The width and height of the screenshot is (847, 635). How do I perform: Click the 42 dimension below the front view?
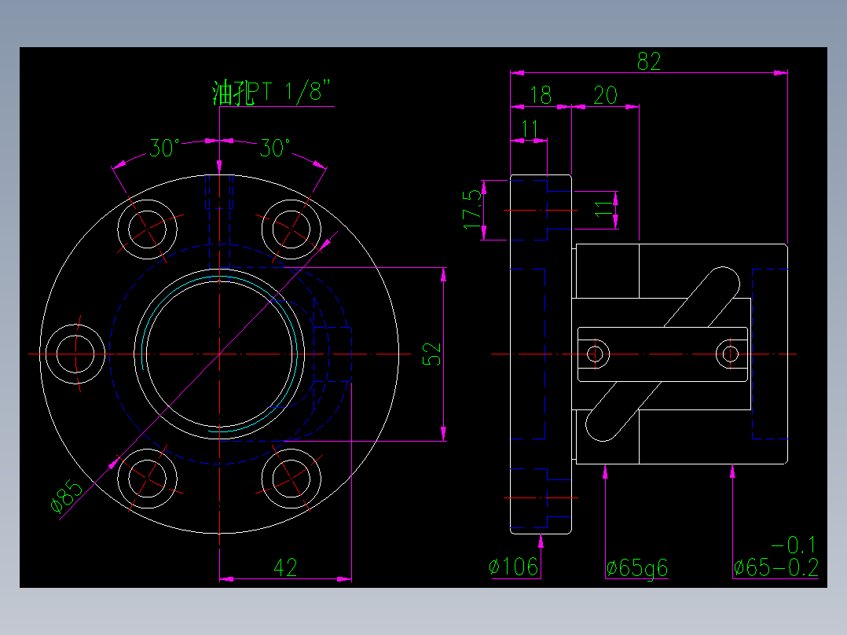click(285, 565)
